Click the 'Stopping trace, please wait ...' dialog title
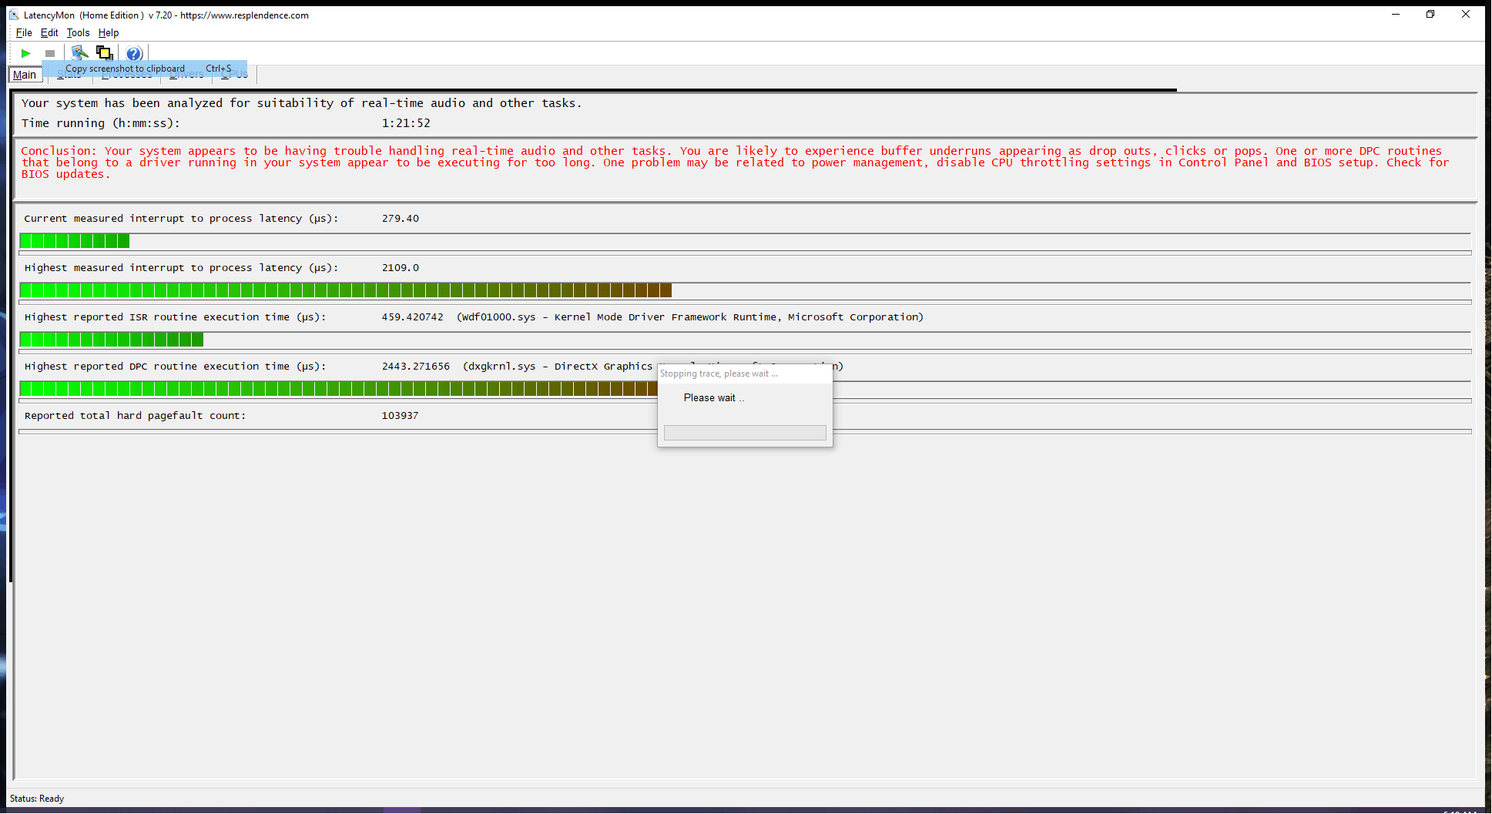Image resolution: width=1492 pixels, height=814 pixels. pos(719,374)
